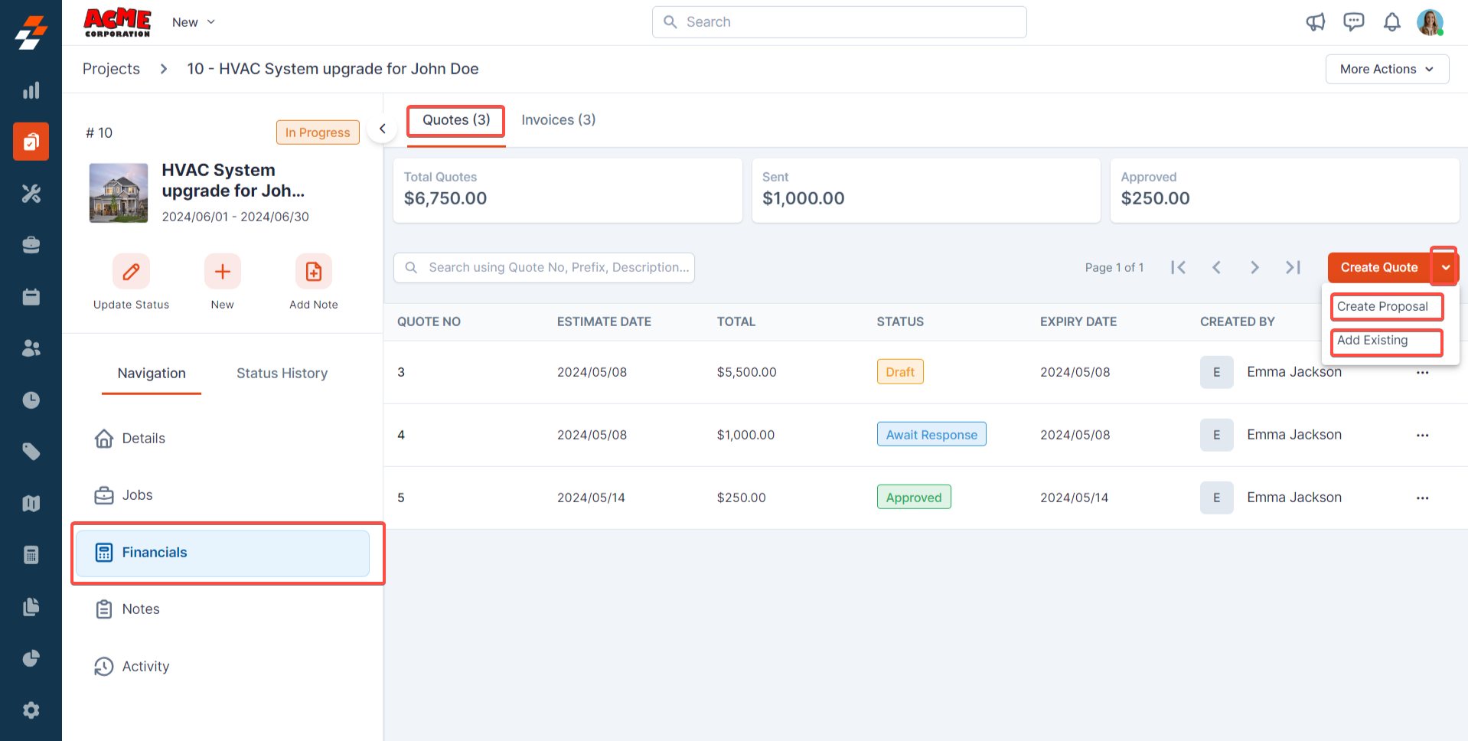Image resolution: width=1468 pixels, height=741 pixels.
Task: Click the Update Status pencil icon
Action: pos(131,272)
